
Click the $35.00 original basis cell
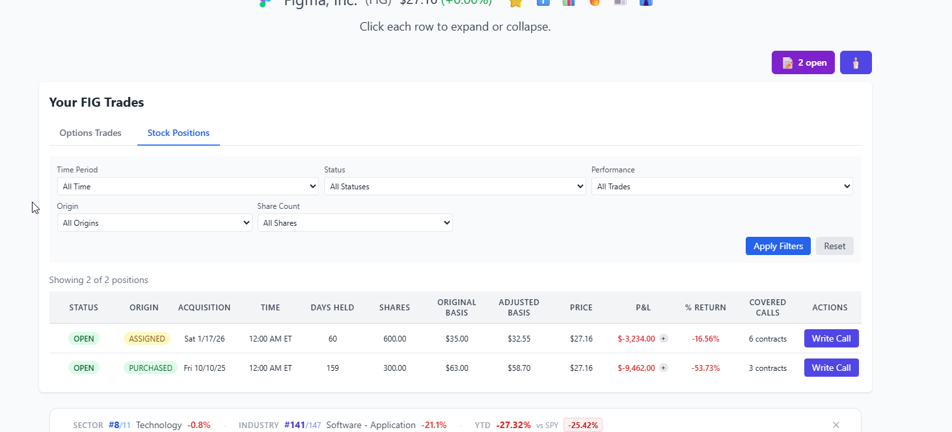click(x=457, y=339)
